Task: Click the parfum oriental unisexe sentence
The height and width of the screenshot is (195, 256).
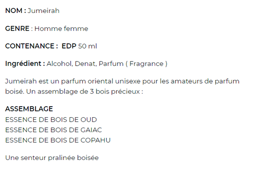Action: (x=122, y=81)
